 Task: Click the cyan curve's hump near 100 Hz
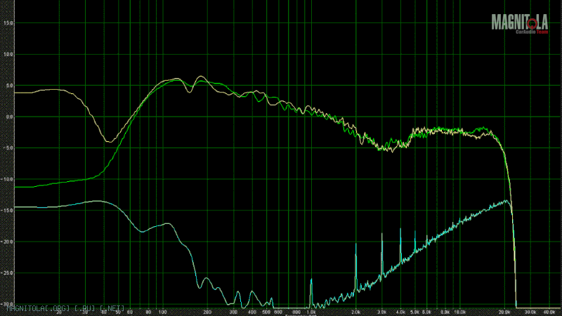point(166,224)
